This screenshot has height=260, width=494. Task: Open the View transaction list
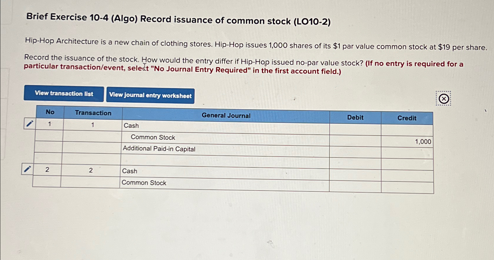tap(64, 94)
